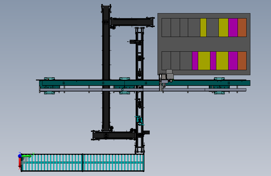Select the cyan bracket assembly on the narrow frame

coord(139,121)
